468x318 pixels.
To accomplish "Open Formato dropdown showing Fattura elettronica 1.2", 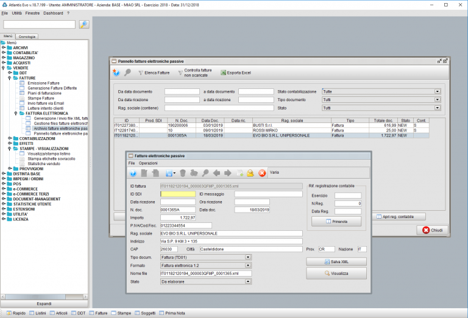I will (x=248, y=265).
